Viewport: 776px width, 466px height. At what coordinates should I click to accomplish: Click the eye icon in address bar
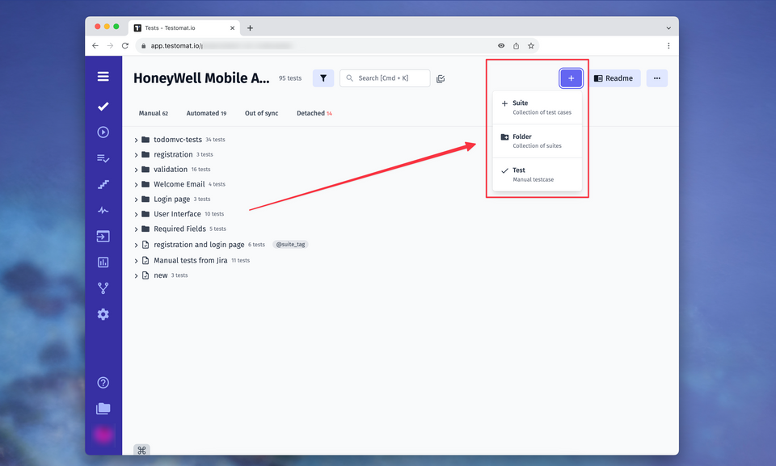tap(501, 45)
